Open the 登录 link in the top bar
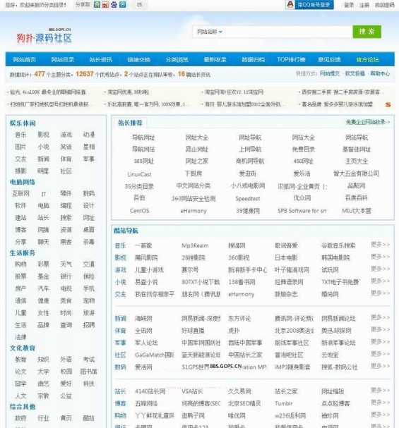The image size is (399, 428). click(x=349, y=5)
